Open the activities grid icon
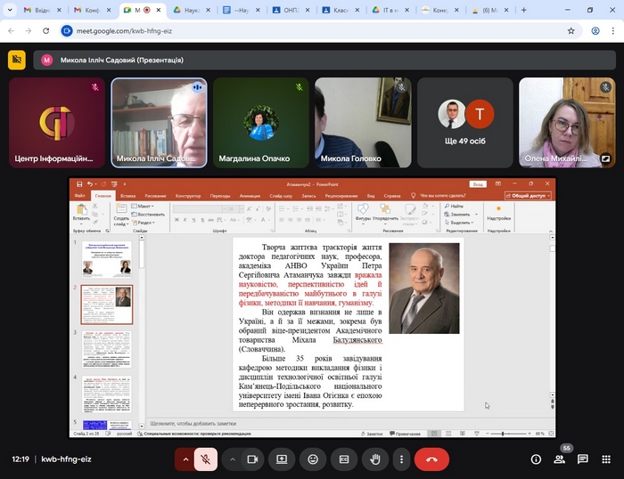The height and width of the screenshot is (479, 624). click(x=605, y=459)
